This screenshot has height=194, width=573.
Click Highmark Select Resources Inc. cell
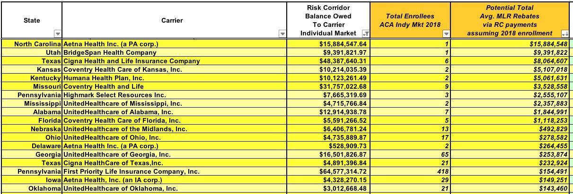click(x=115, y=95)
